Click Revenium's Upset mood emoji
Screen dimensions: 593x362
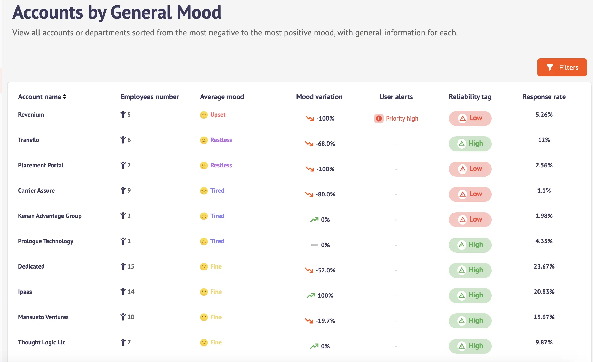[204, 115]
